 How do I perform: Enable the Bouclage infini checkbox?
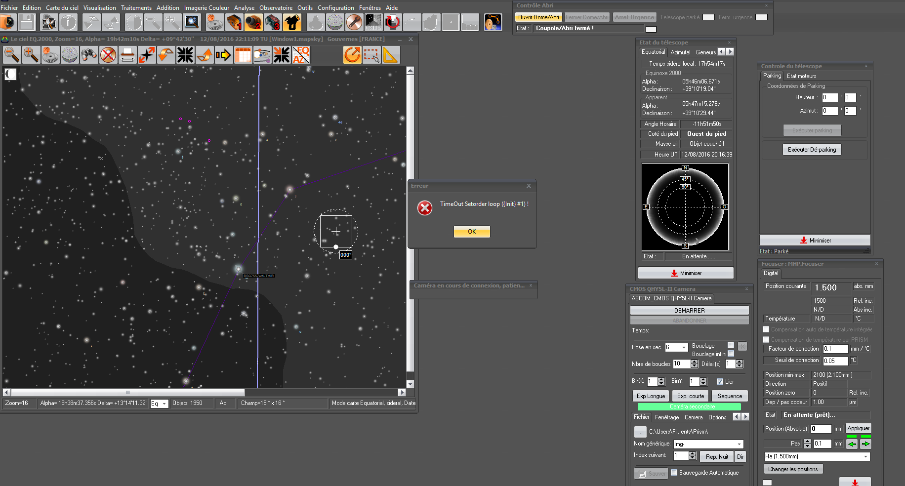point(731,354)
